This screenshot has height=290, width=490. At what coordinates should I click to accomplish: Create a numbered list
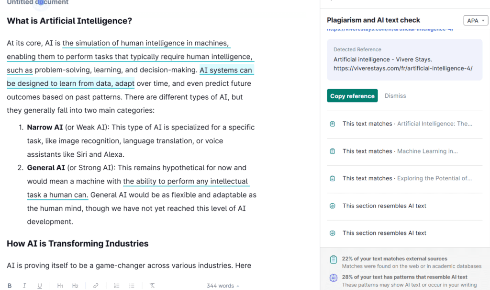tap(117, 286)
